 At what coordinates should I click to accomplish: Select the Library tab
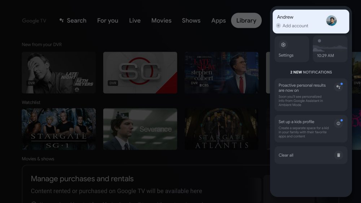coord(246,21)
